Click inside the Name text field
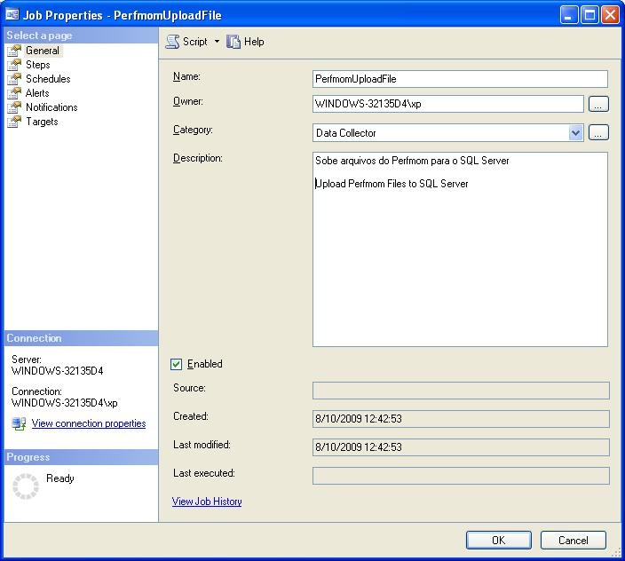The width and height of the screenshot is (625, 561). tap(460, 79)
